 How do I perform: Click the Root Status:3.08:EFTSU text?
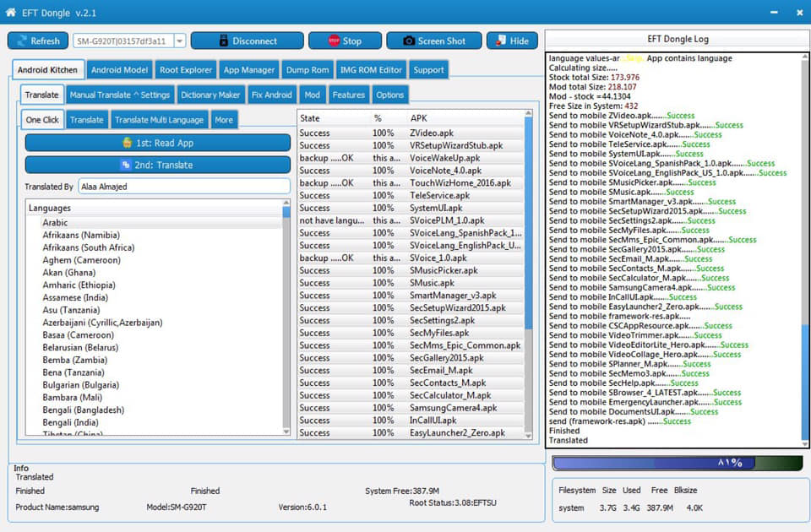pos(453,502)
